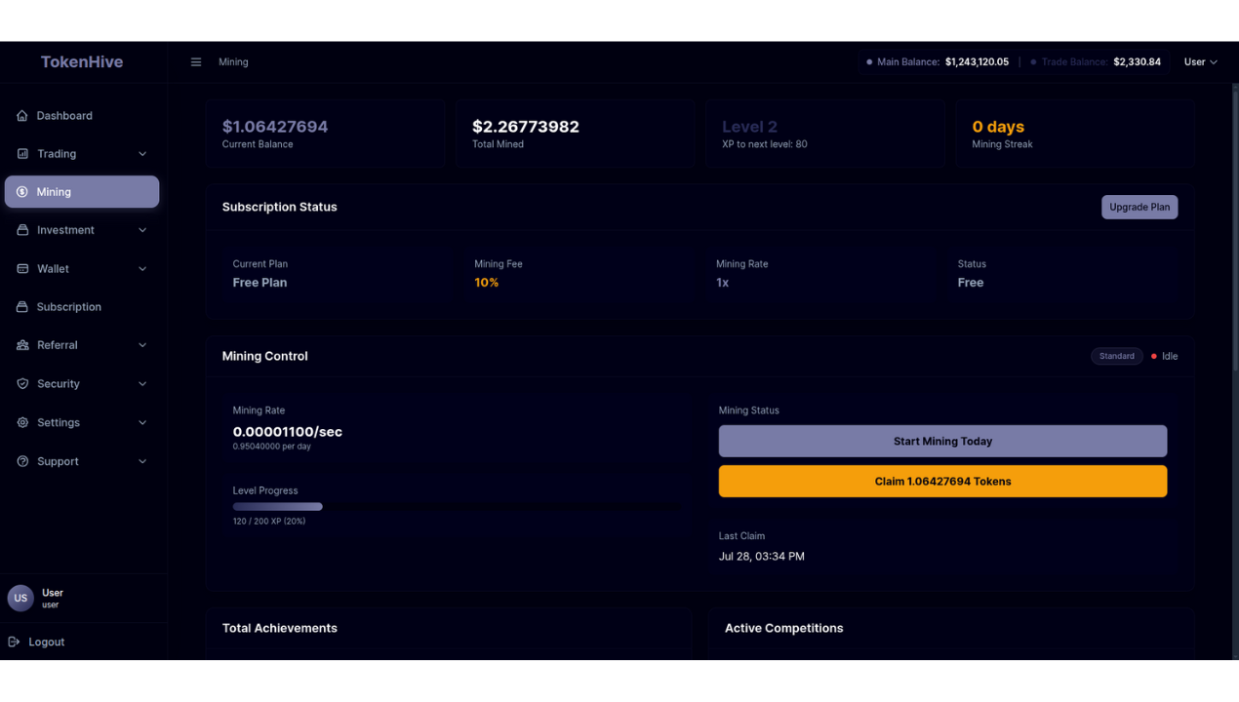Click the Support help icon
This screenshot has width=1239, height=702.
click(22, 461)
